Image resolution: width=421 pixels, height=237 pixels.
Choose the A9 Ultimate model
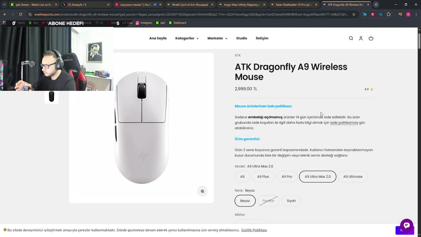[353, 176]
